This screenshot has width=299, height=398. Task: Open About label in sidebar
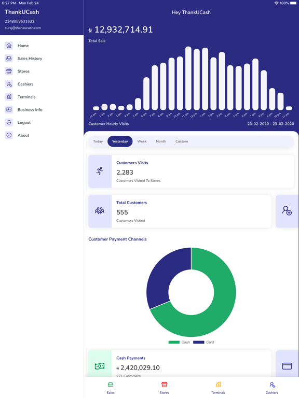(x=23, y=135)
